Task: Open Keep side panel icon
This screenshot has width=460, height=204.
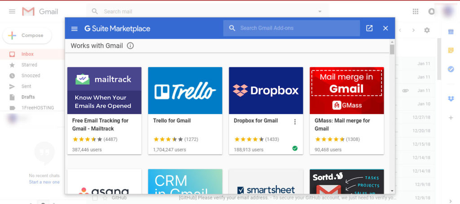Action: (451, 51)
